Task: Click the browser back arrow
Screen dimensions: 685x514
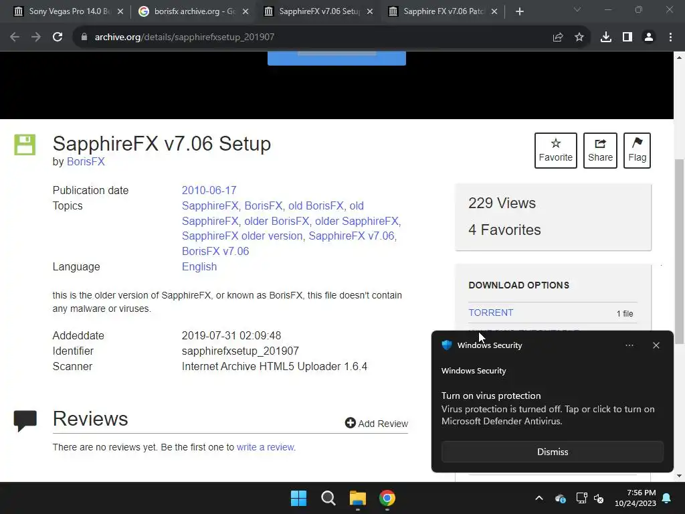Action: [15, 37]
